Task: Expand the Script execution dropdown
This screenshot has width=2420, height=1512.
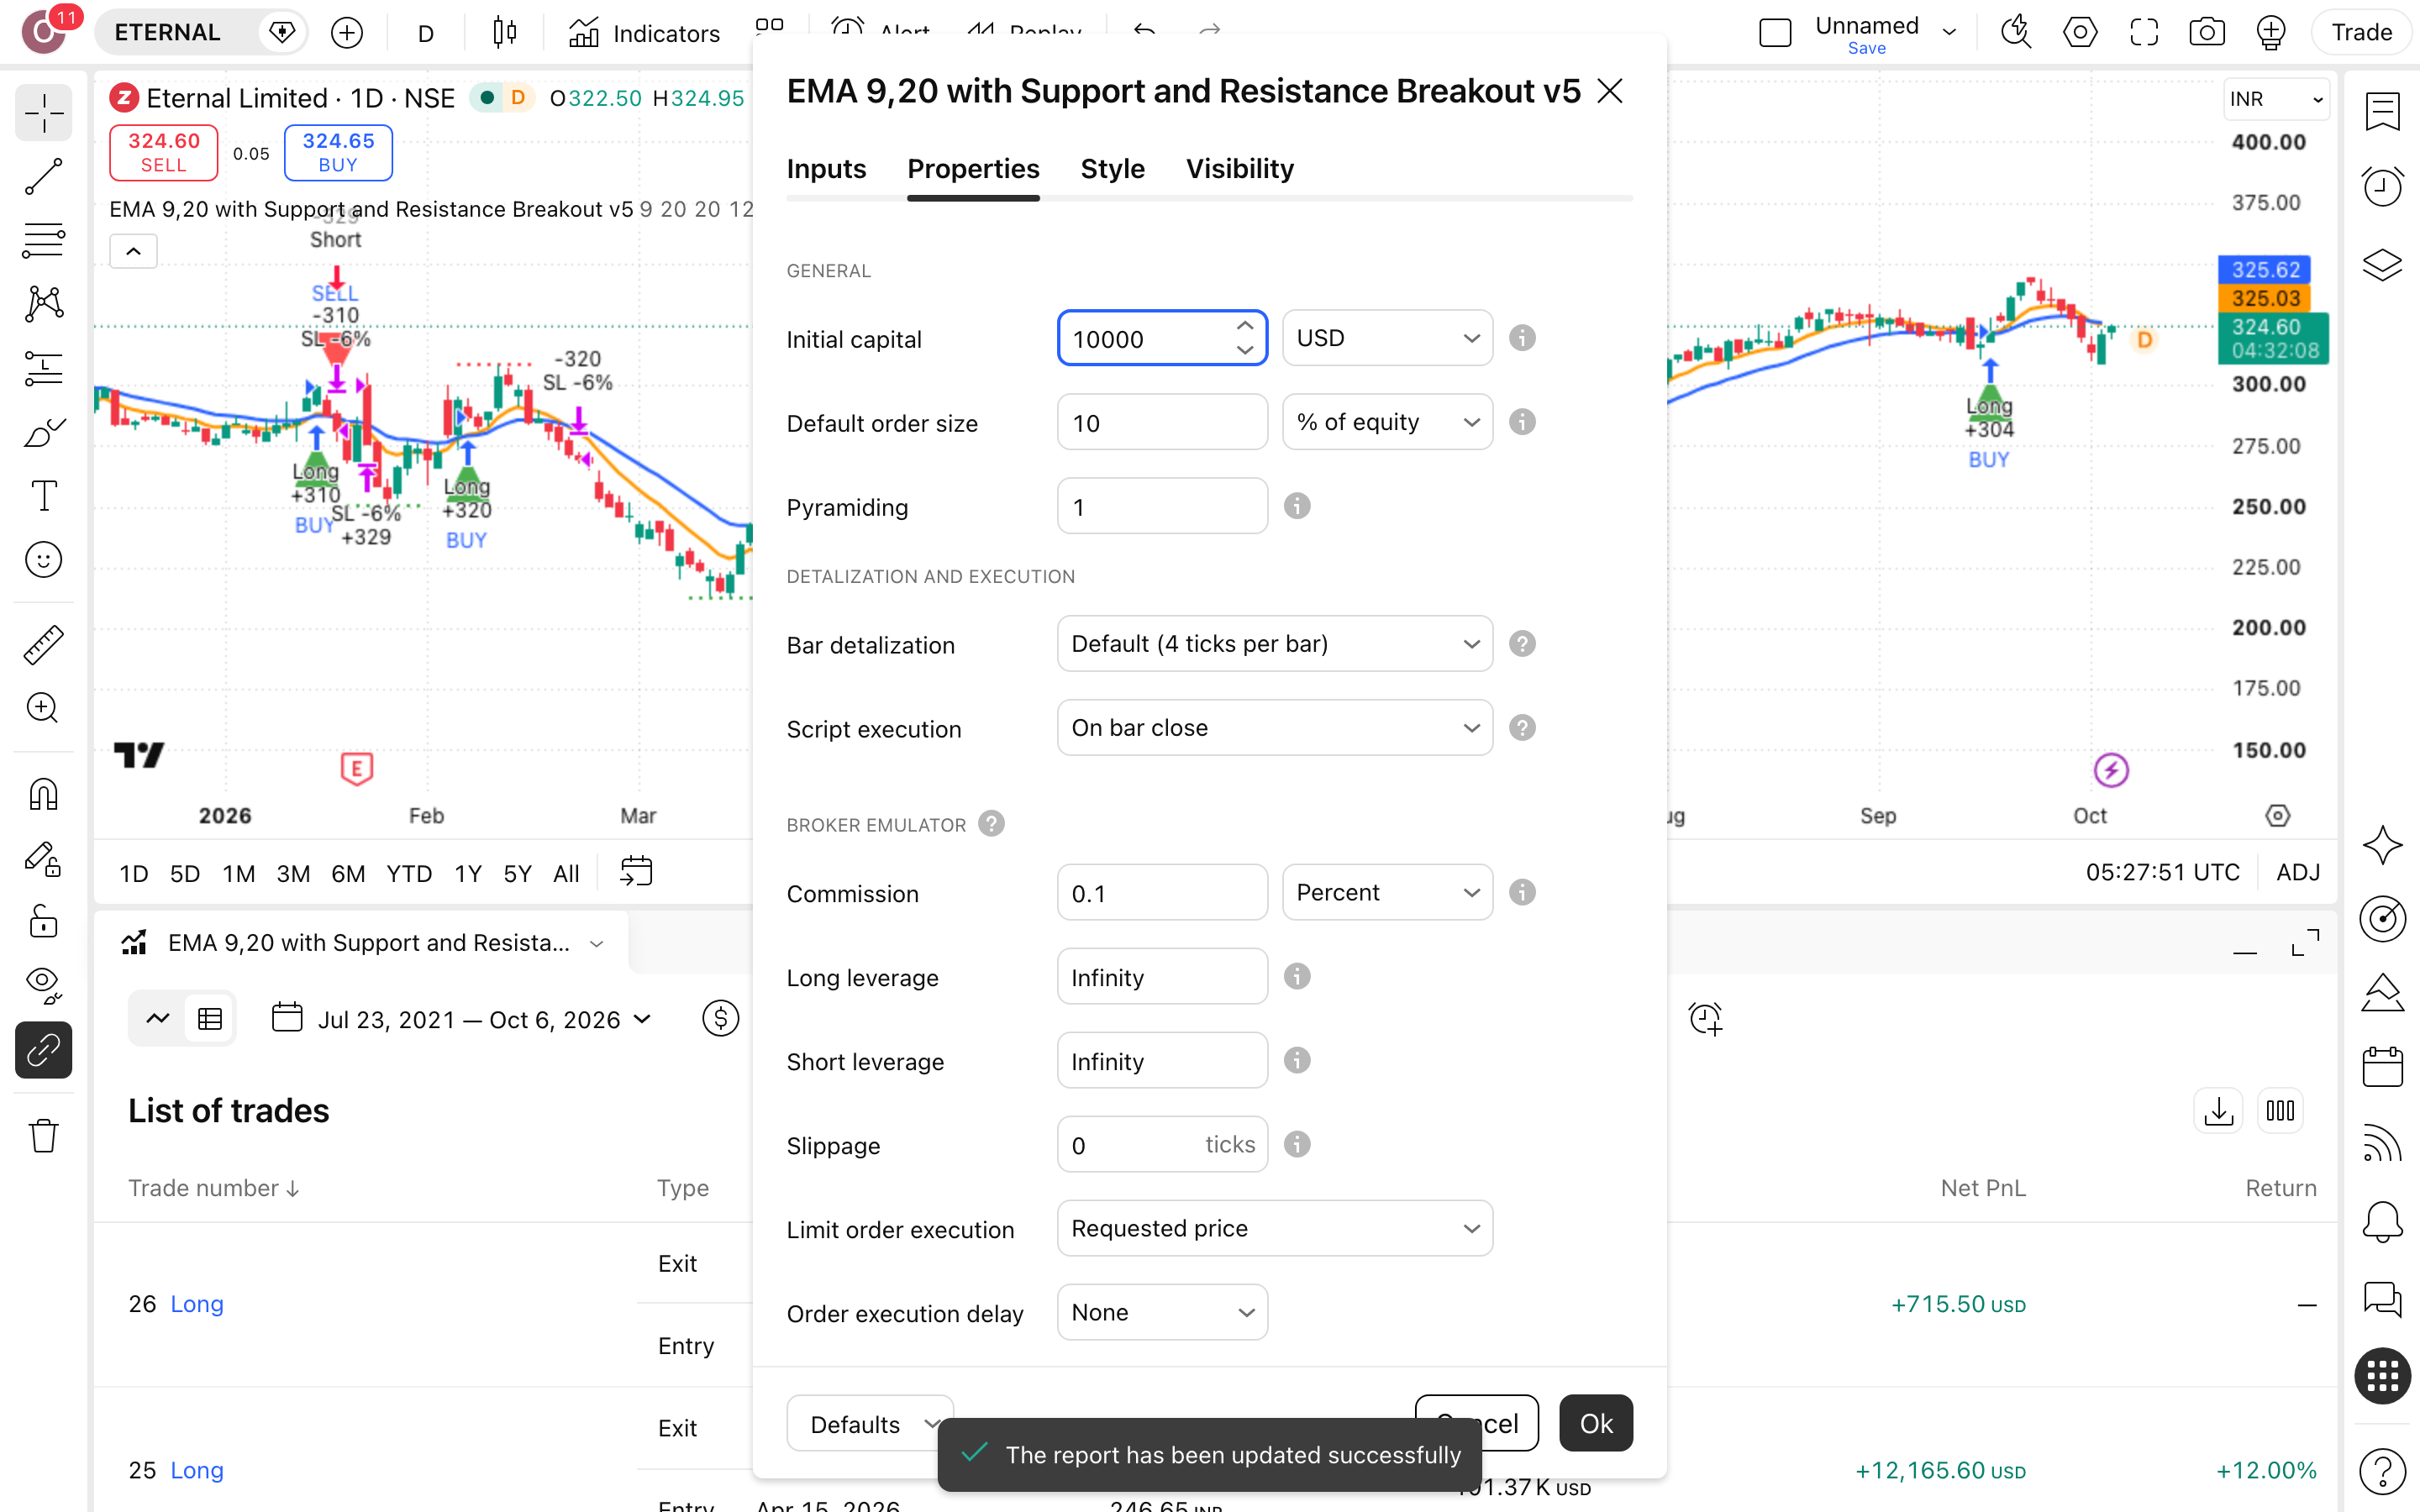Action: [x=1274, y=728]
